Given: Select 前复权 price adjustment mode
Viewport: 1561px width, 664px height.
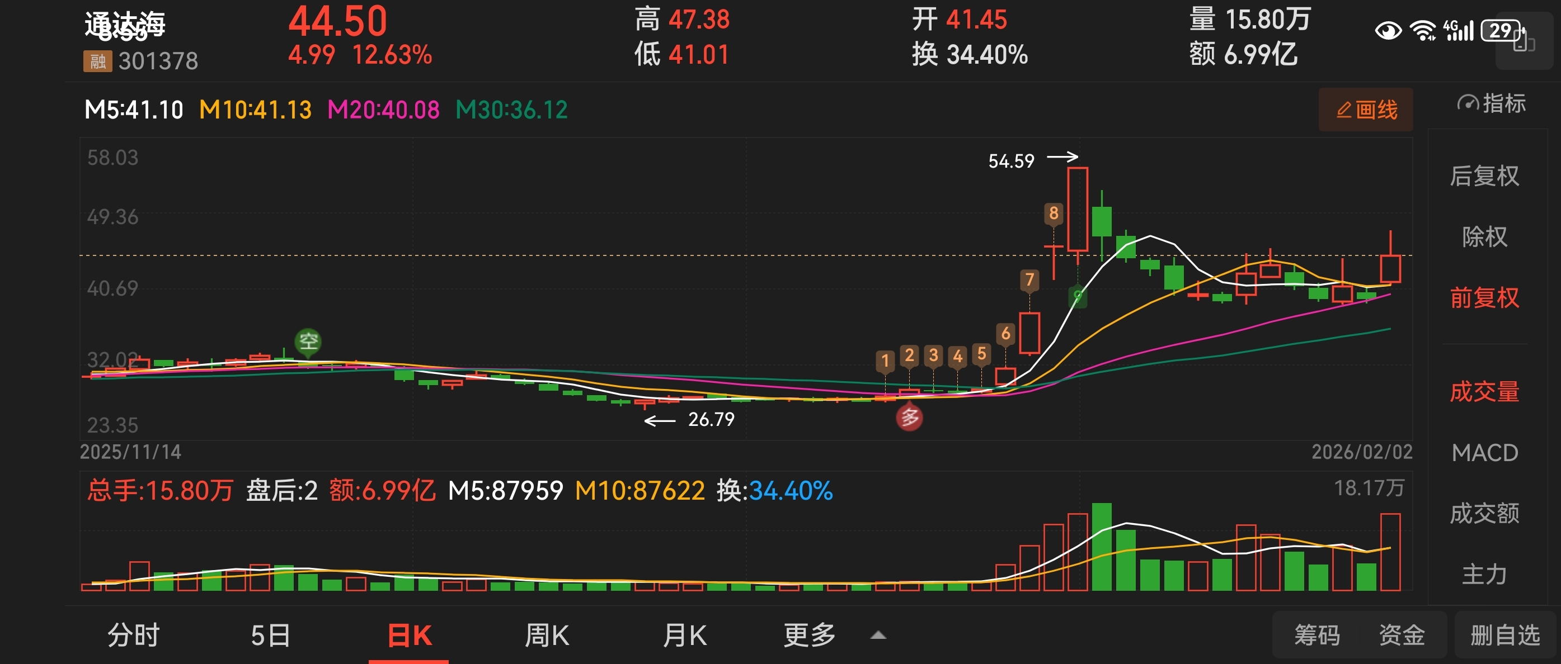Looking at the screenshot, I should 1484,298.
